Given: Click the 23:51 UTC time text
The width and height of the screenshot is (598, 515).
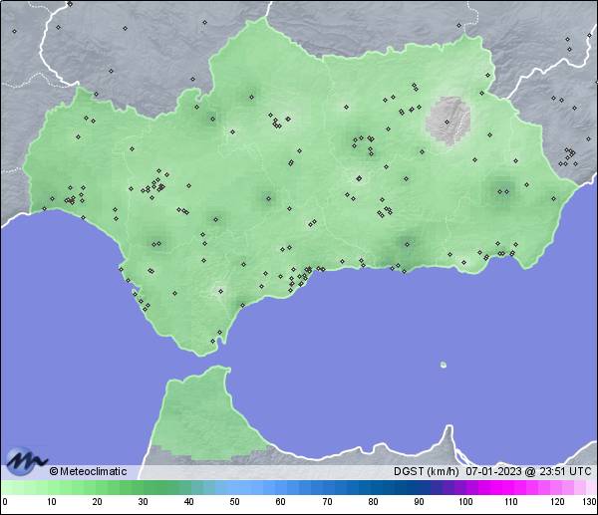Looking at the screenshot, I should tap(565, 471).
